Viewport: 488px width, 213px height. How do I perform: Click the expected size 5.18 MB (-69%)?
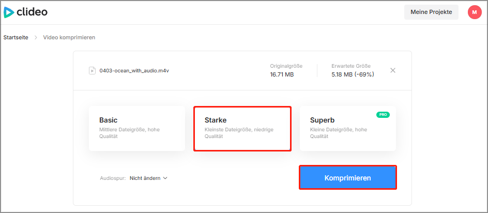[x=353, y=74]
